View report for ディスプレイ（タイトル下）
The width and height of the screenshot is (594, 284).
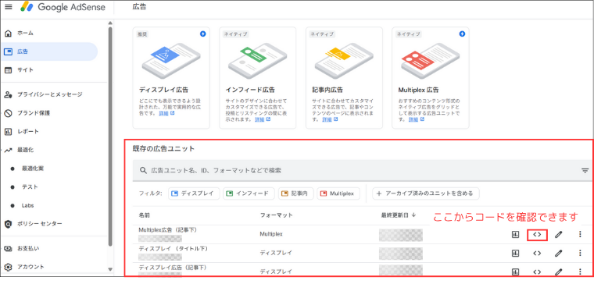coord(515,253)
